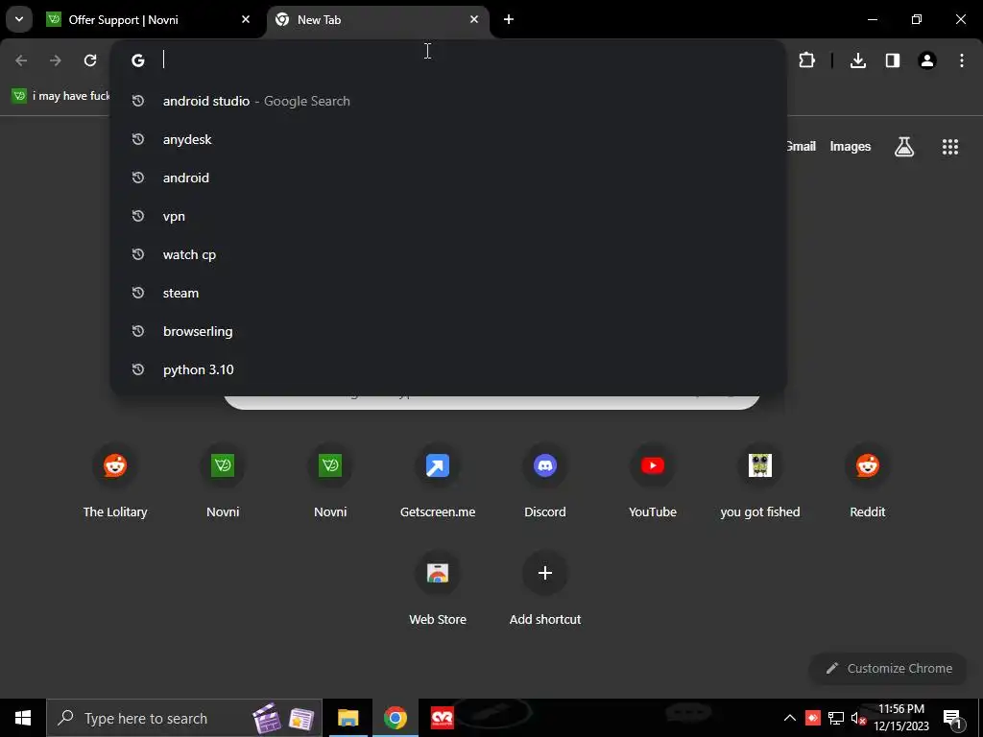The height and width of the screenshot is (737, 983).
Task: Open the Discord shortcut
Action: tap(545, 483)
